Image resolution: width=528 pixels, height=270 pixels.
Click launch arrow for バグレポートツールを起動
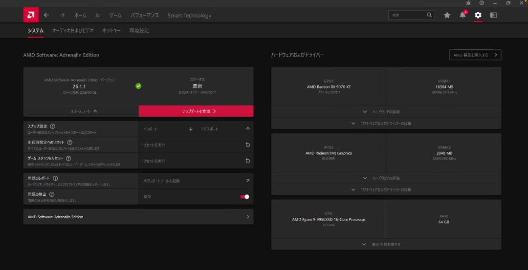point(248,181)
